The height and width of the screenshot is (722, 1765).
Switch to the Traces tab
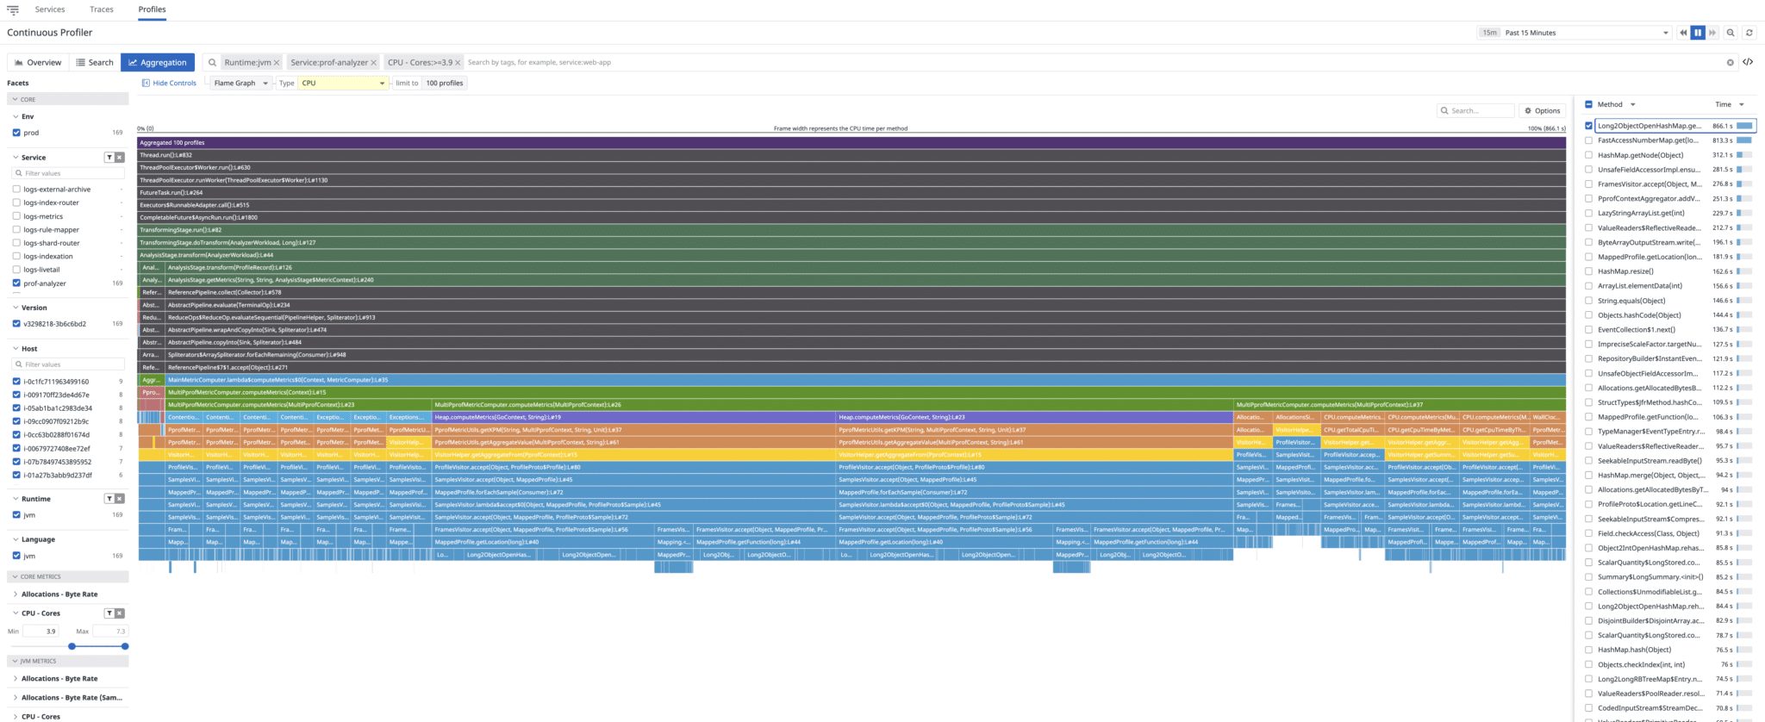coord(101,9)
